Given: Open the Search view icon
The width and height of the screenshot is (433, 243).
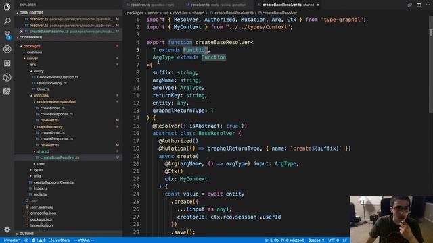Looking at the screenshot, I should tap(7, 21).
